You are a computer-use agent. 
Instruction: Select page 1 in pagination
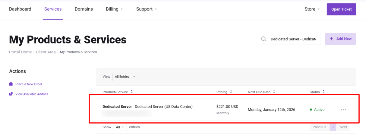pos(333,127)
